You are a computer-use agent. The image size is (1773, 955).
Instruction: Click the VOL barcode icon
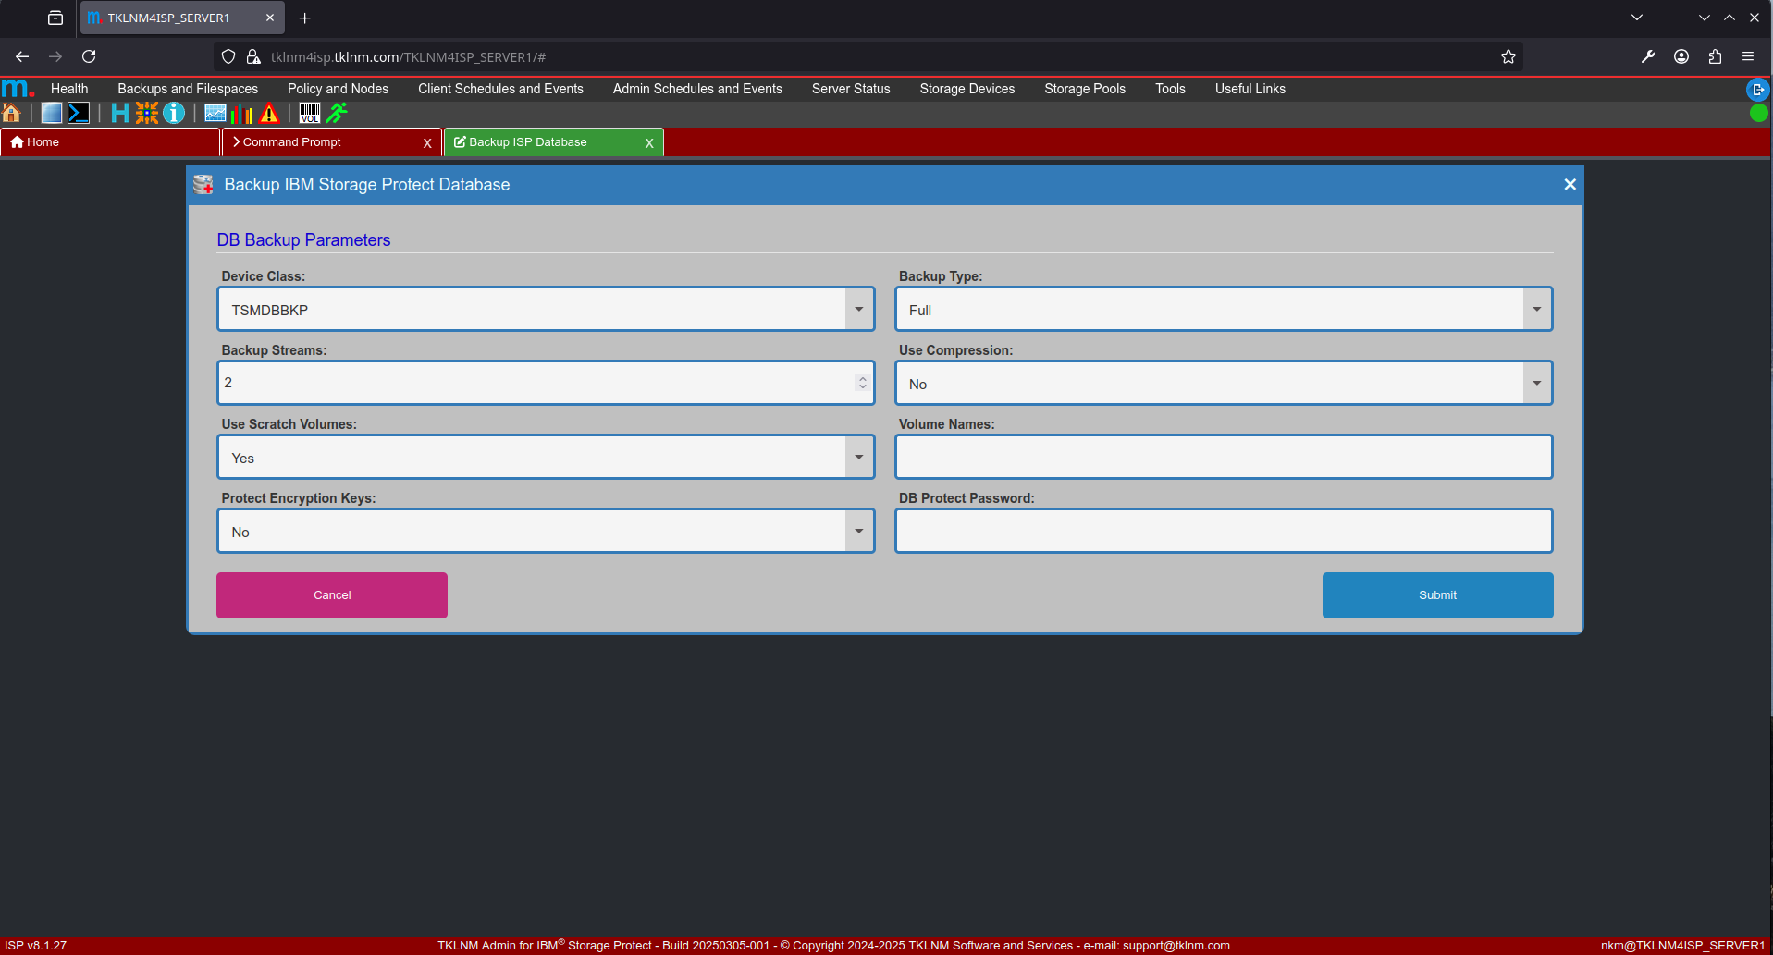coord(310,113)
